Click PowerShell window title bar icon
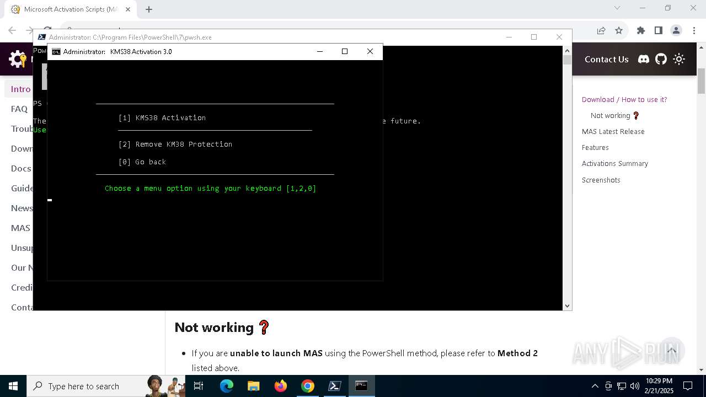 coord(42,37)
